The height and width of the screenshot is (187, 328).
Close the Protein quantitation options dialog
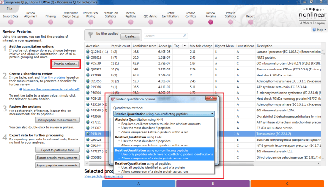[211, 98]
